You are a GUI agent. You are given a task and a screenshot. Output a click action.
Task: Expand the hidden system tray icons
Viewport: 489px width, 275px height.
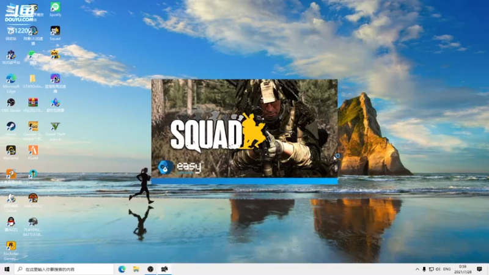[x=417, y=269]
